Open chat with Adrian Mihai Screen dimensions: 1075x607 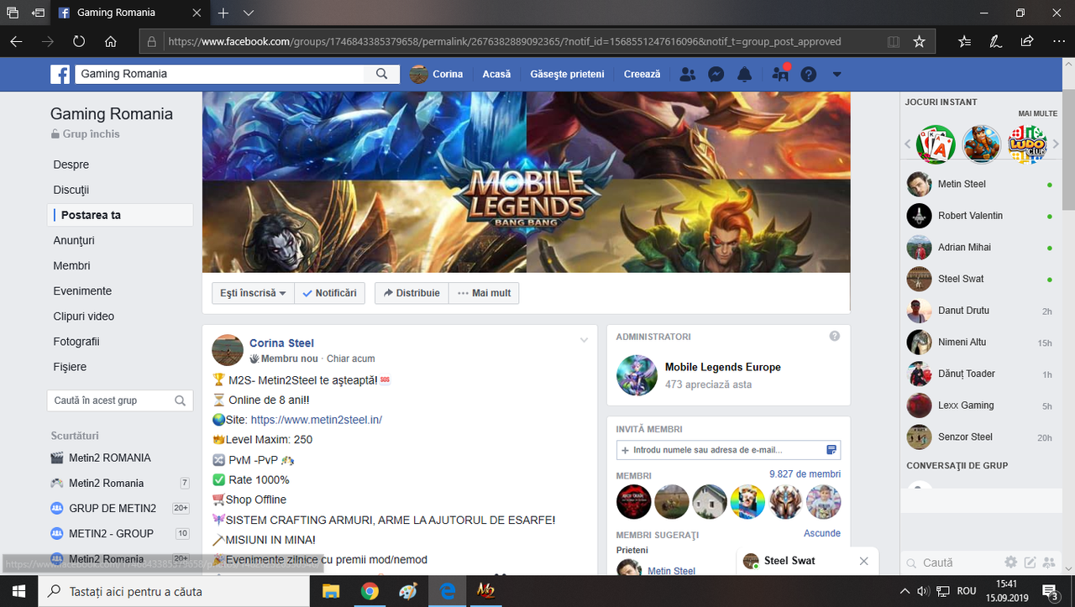[x=980, y=248]
